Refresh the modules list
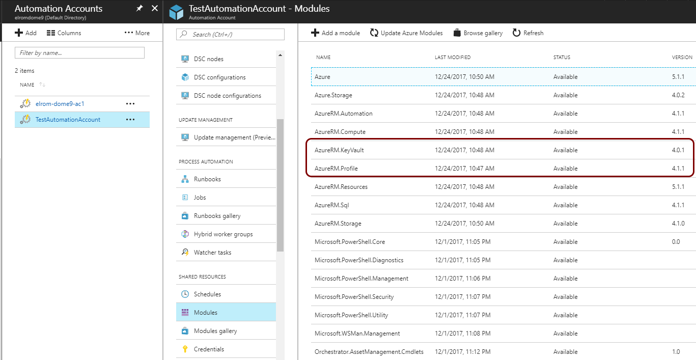The width and height of the screenshot is (696, 360). 528,33
